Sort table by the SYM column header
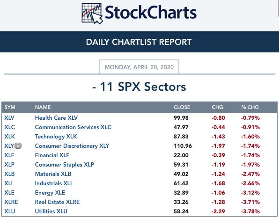The width and height of the screenshot is (279, 218). [10, 107]
